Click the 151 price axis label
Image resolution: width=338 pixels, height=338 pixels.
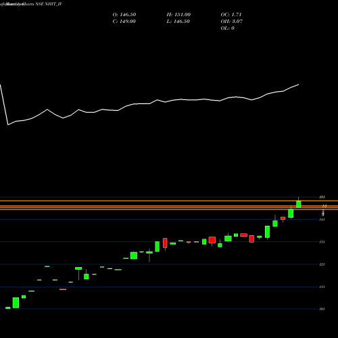click(x=322, y=197)
